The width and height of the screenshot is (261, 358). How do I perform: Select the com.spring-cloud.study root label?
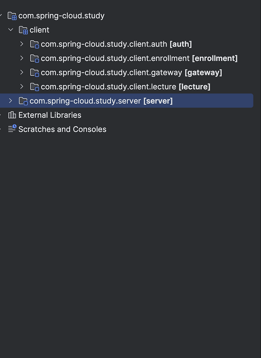[61, 16]
